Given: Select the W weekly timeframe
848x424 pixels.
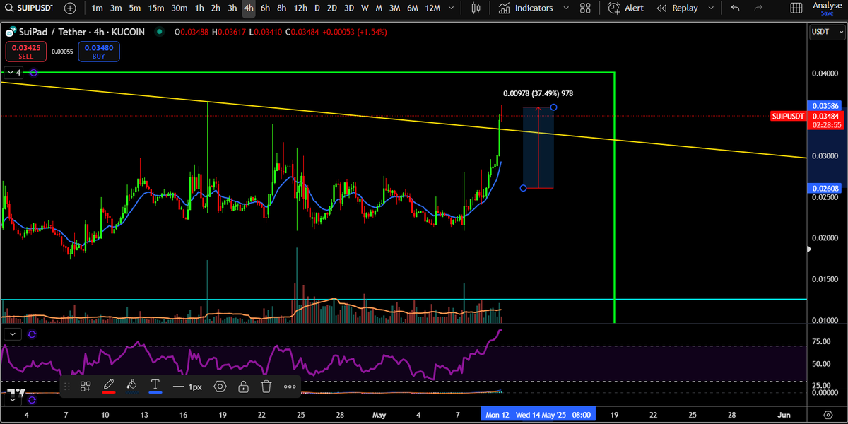Looking at the screenshot, I should [365, 8].
